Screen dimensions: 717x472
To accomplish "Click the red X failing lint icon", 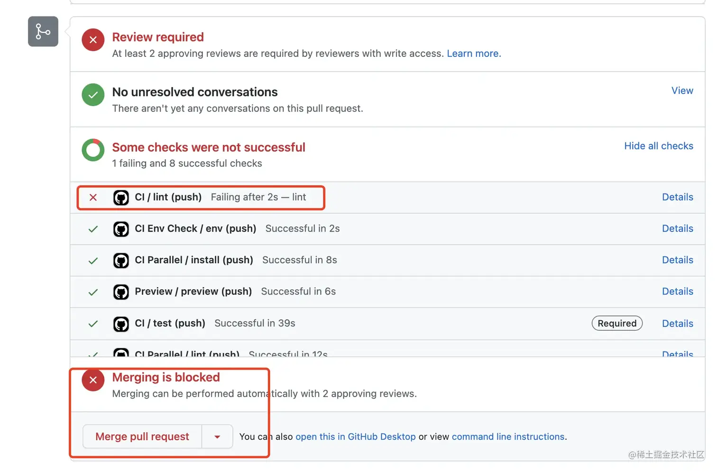I will (93, 197).
